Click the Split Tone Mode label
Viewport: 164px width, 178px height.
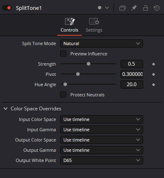click(39, 43)
